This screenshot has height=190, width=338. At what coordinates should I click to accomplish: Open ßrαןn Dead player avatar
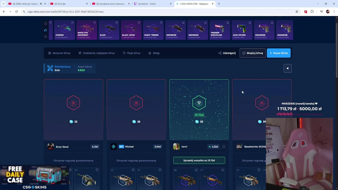(x=50, y=147)
